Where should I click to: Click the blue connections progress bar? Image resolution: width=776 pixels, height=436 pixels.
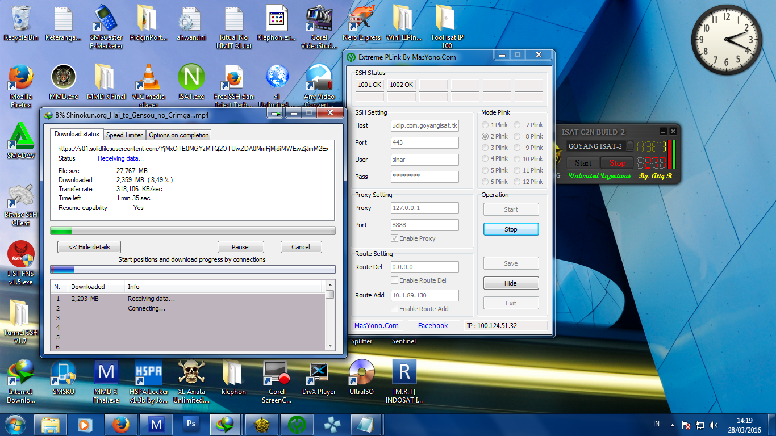[x=193, y=269]
